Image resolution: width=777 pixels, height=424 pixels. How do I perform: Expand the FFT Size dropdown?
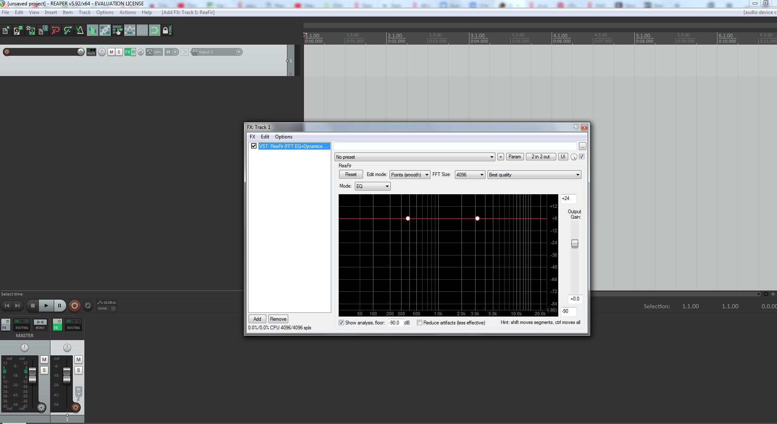tap(470, 175)
